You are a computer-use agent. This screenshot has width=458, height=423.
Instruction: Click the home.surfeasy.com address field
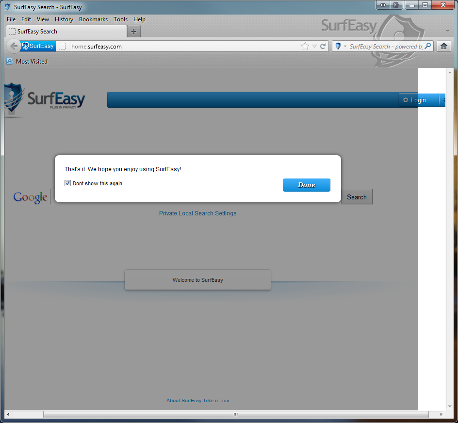[x=184, y=46]
